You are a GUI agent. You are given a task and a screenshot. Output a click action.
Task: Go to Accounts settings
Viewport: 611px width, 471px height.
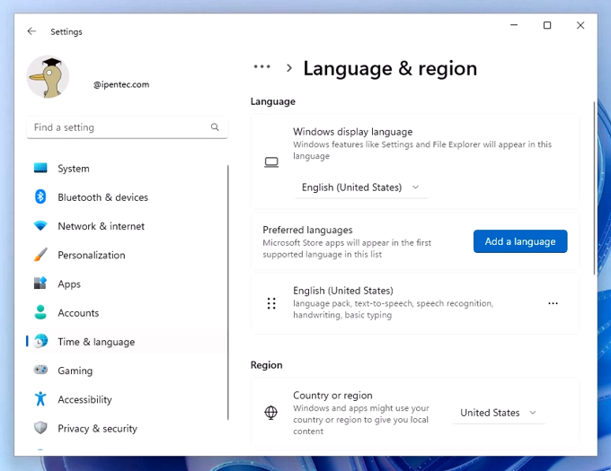coord(78,313)
